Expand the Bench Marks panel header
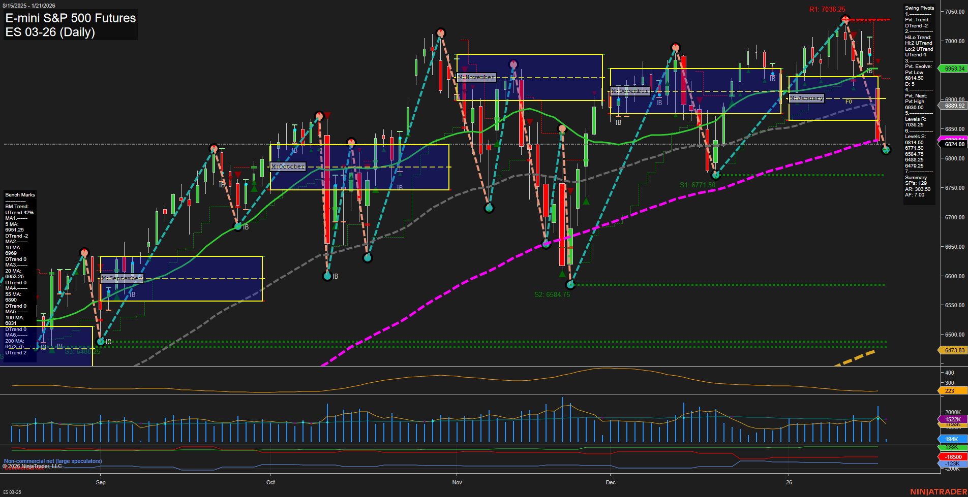 pos(19,194)
